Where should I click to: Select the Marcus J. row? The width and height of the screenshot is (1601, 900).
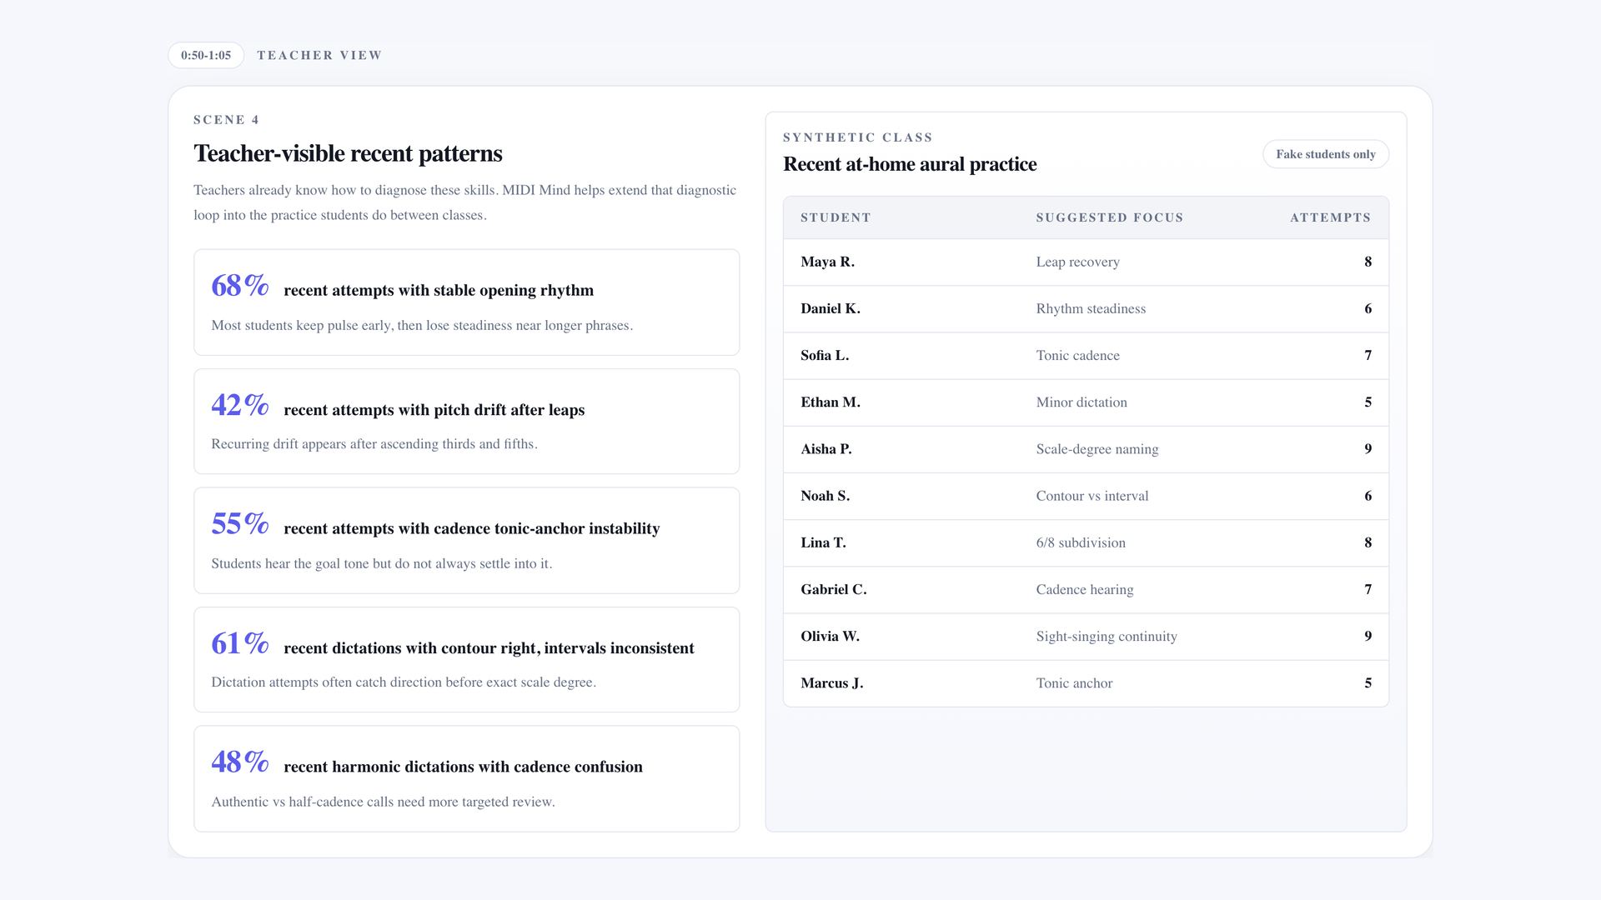pyautogui.click(x=1086, y=682)
